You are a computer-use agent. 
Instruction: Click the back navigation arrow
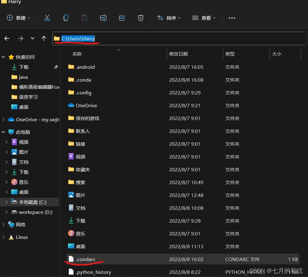[x=7, y=38]
